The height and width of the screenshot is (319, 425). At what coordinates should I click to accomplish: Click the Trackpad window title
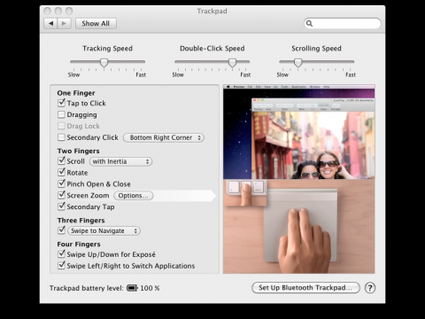click(212, 11)
